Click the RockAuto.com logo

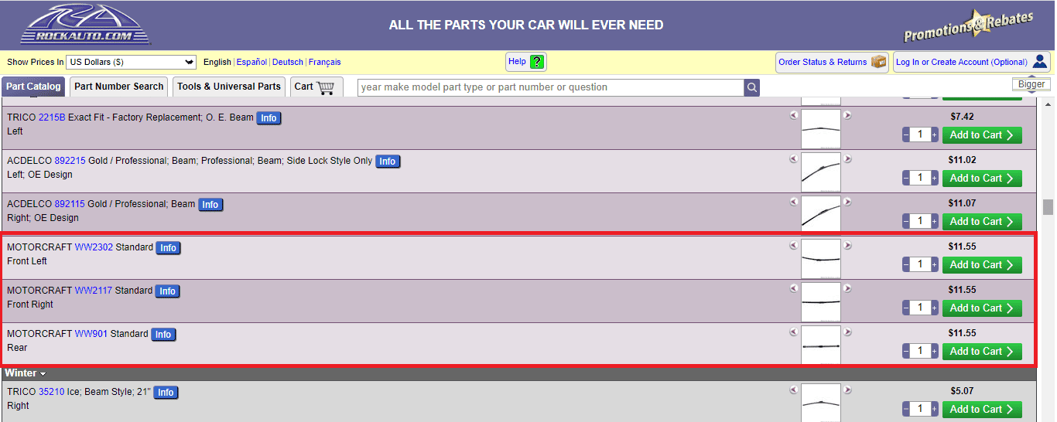[x=85, y=25]
